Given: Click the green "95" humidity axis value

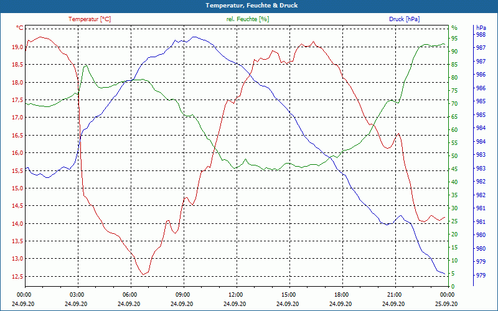Looking at the screenshot, I should coord(454,39).
